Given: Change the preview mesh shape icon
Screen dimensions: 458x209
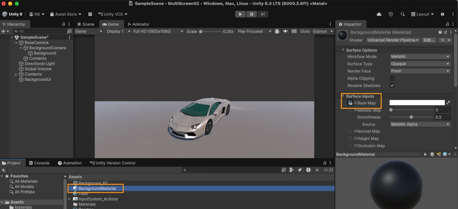Looking at the screenshot, I should pos(432,154).
